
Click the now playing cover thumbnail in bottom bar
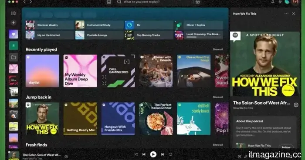point(14,156)
